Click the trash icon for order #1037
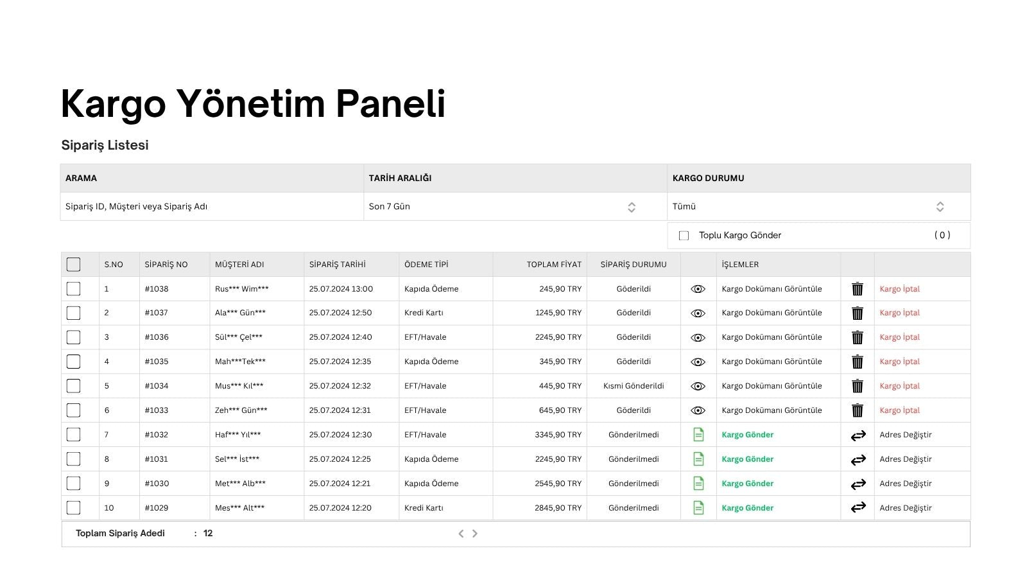Screen dimensions: 1027x578 [x=857, y=313]
